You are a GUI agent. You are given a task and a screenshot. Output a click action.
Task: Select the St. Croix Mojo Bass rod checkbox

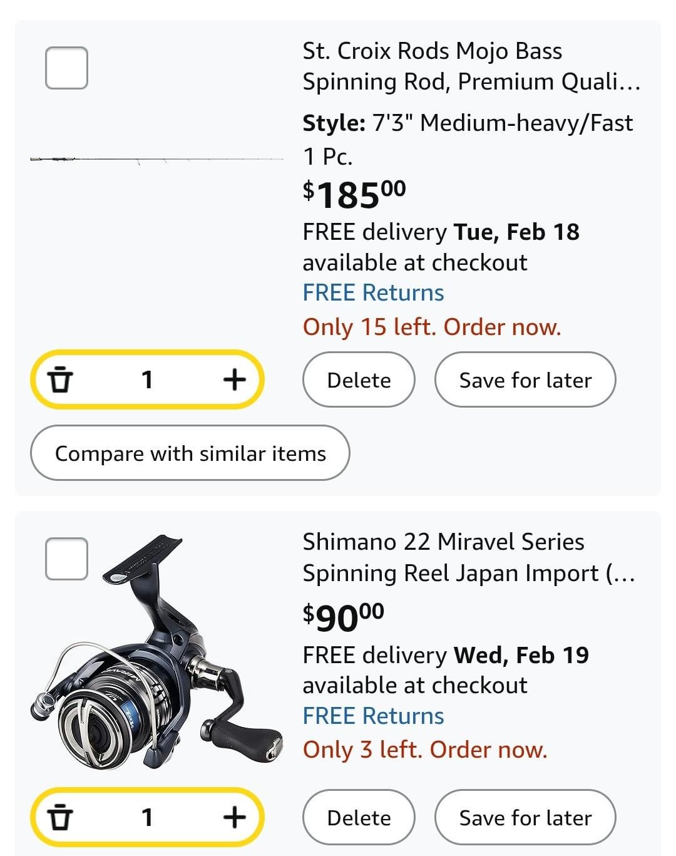66,68
